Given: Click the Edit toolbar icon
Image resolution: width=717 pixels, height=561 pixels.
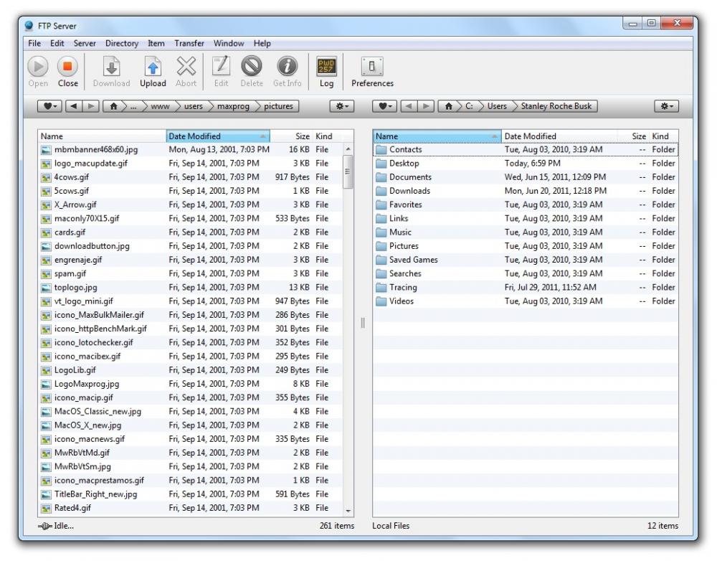Looking at the screenshot, I should 220,70.
